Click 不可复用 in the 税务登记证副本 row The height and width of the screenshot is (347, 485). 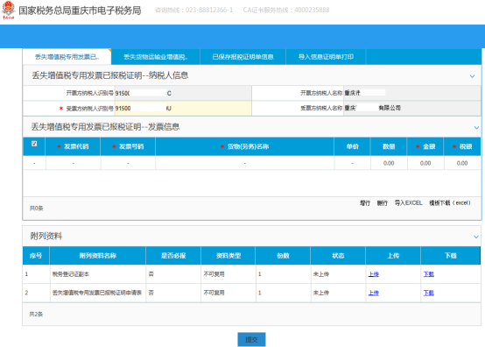[x=214, y=274]
